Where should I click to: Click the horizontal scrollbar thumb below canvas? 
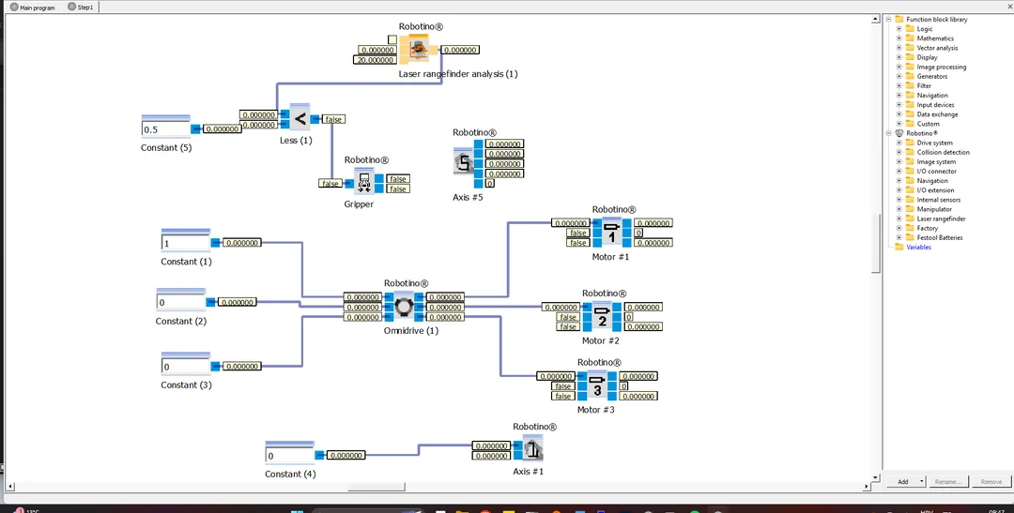pyautogui.click(x=376, y=487)
